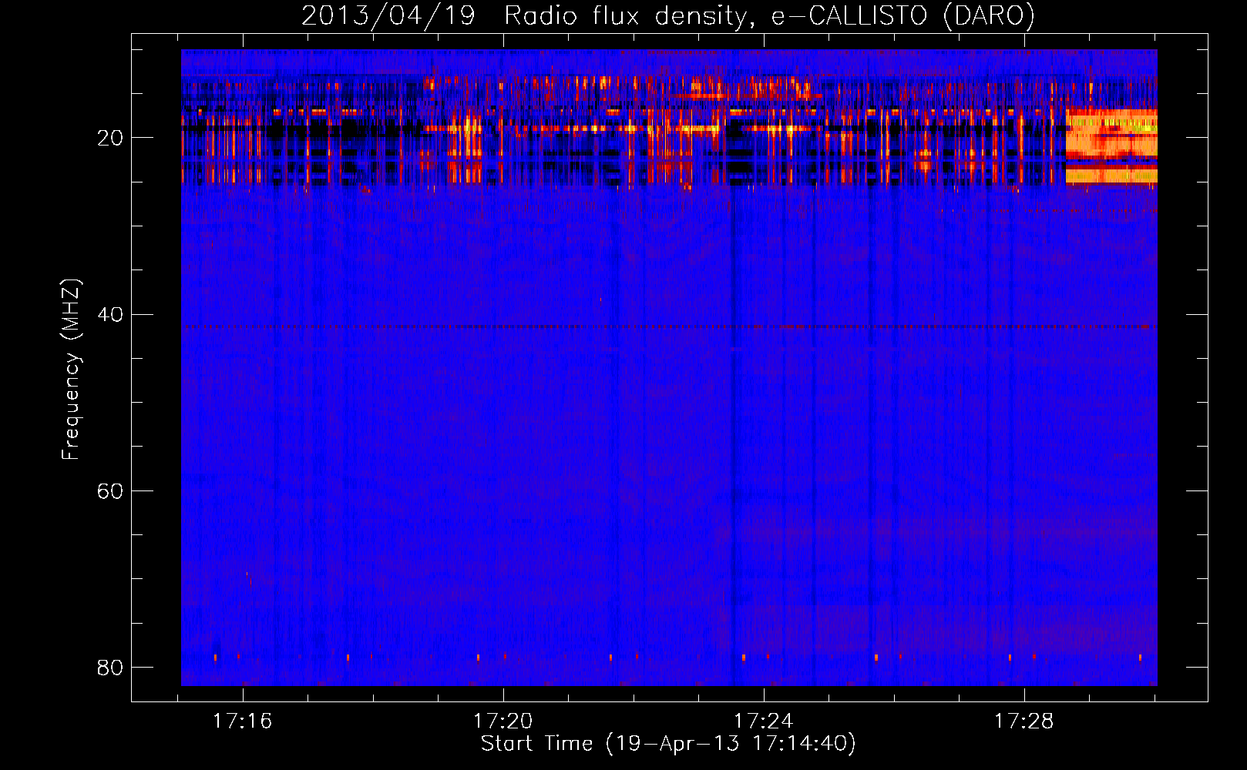Click the 40 MHz frequency tick label

point(110,315)
